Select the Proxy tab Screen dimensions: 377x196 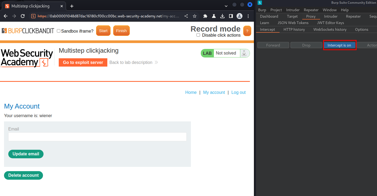(311, 16)
